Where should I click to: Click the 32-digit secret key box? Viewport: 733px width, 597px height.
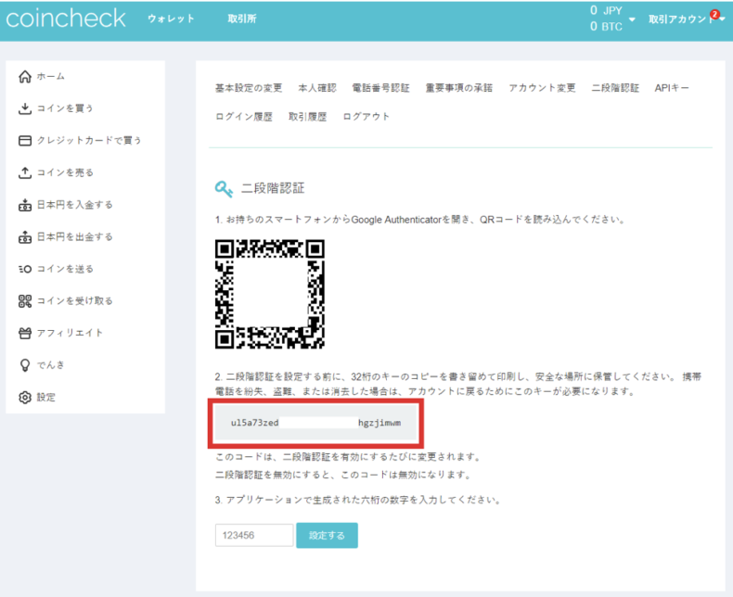(x=316, y=424)
